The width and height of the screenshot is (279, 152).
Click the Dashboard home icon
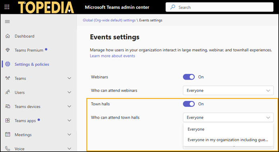8,36
